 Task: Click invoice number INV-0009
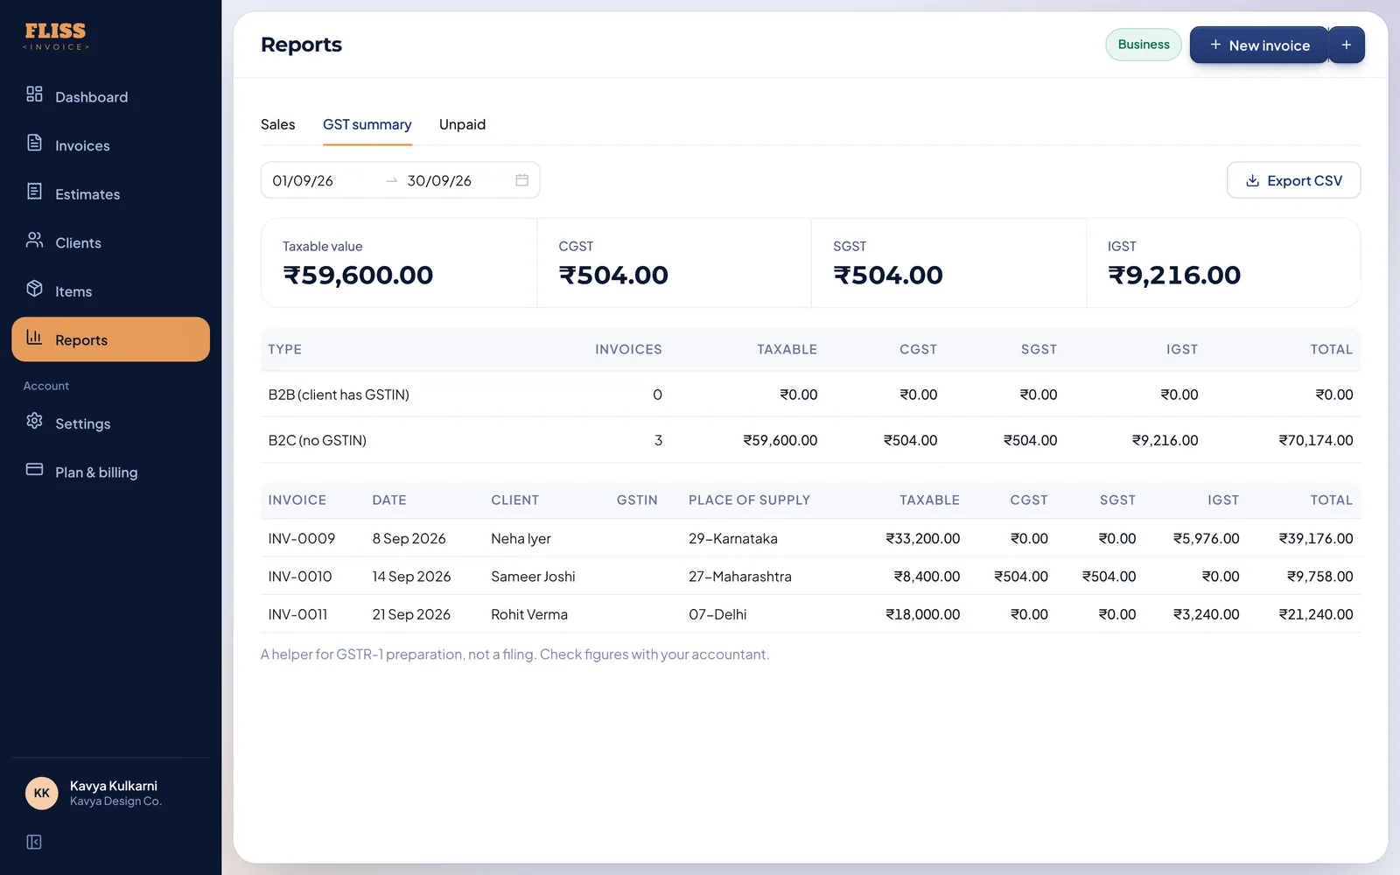(x=301, y=538)
